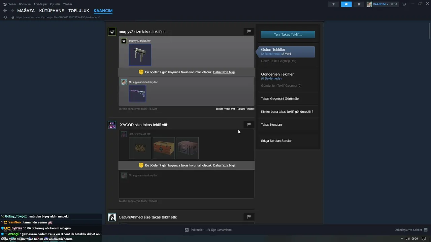Viewport: 431px width, 242px height.
Task: Click the page vertical scrollbar thumb
Action: click(429, 30)
